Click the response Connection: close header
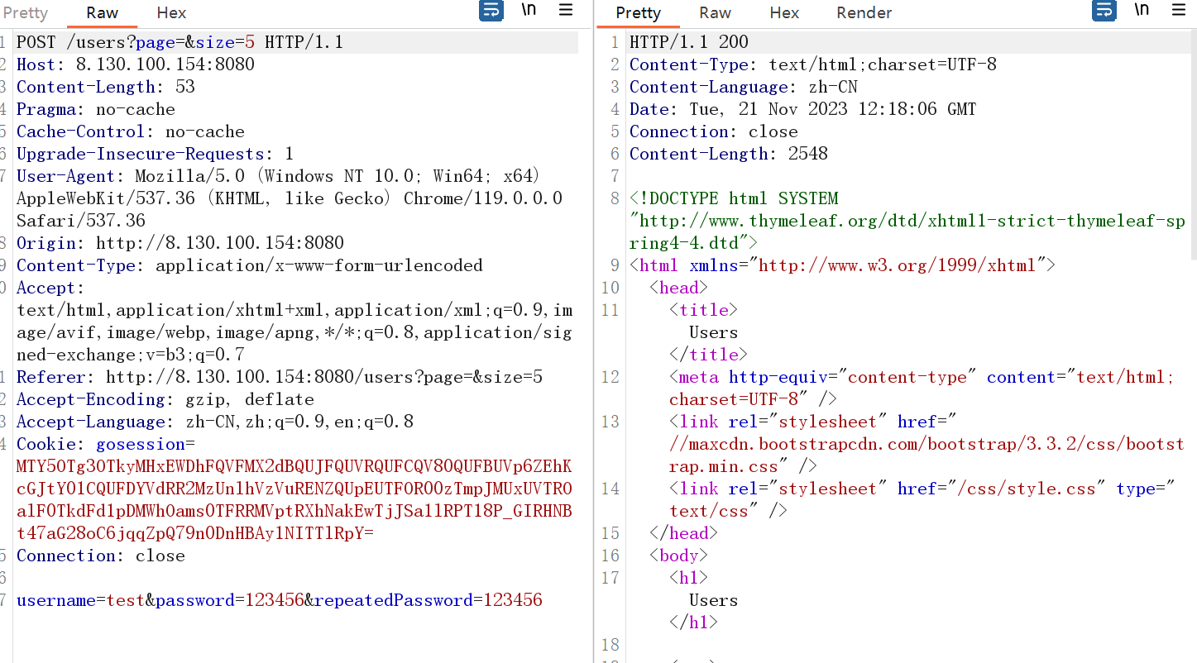The width and height of the screenshot is (1197, 663). click(714, 131)
